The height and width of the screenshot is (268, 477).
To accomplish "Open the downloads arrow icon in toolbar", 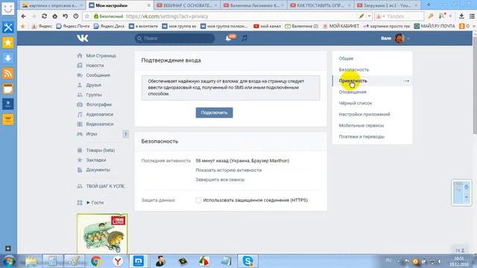I will [x=461, y=16].
